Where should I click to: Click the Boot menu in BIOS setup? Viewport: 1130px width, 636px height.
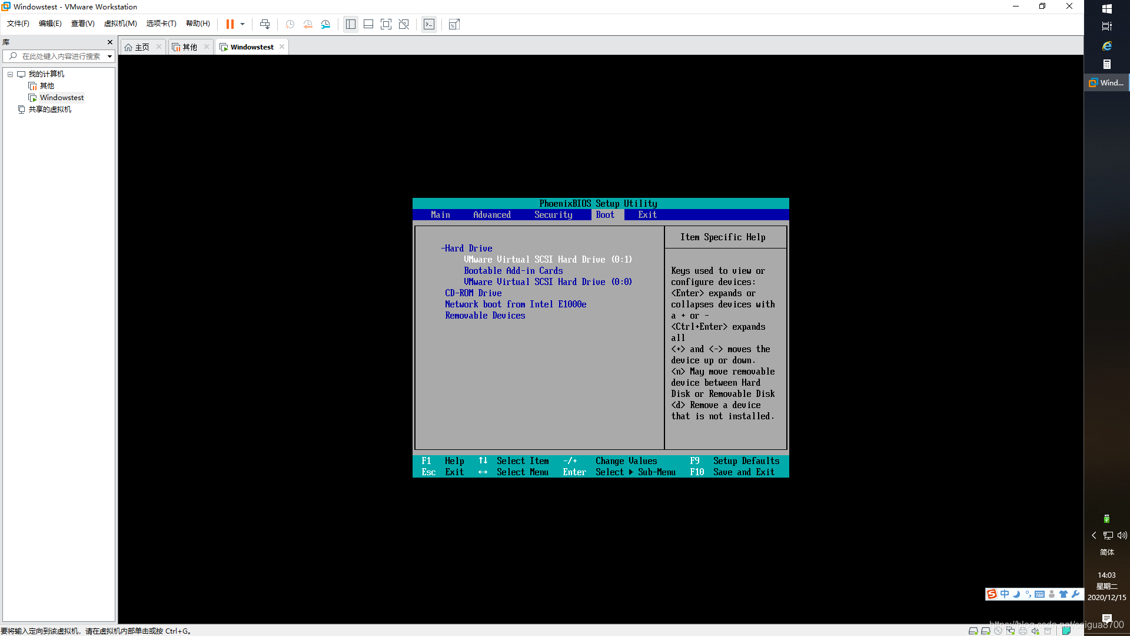[x=605, y=215]
